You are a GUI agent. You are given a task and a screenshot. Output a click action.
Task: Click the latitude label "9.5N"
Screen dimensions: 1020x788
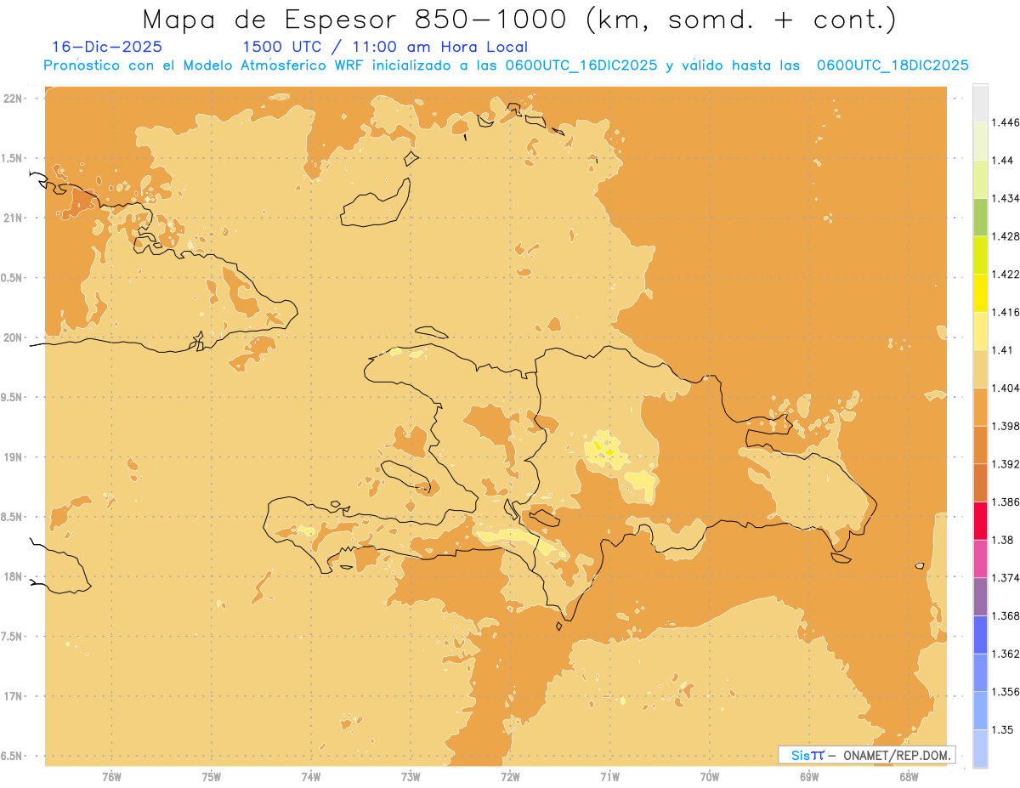[13, 397]
